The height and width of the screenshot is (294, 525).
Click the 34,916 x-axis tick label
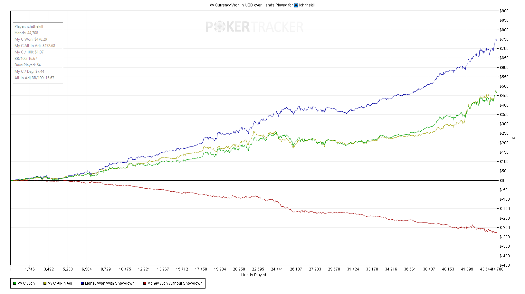pos(391,269)
